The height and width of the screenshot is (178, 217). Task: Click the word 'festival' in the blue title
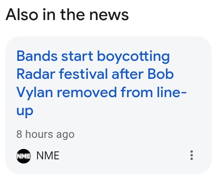click(x=83, y=74)
